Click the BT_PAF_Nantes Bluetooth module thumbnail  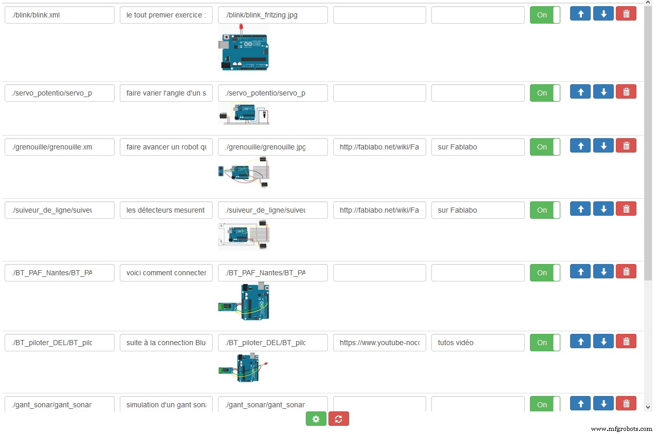point(244,301)
